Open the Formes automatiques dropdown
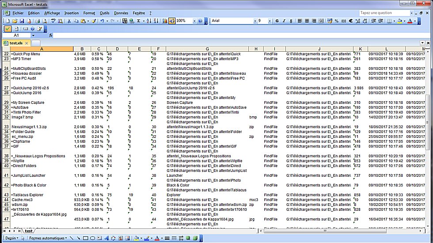Image resolution: width=433 pixels, height=243 pixels. [x=48, y=238]
